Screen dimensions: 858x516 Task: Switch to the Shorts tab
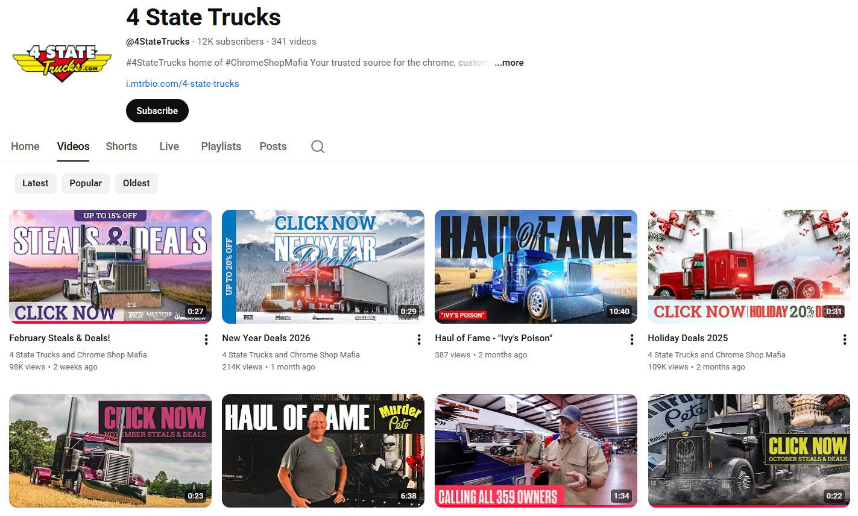[x=121, y=146]
